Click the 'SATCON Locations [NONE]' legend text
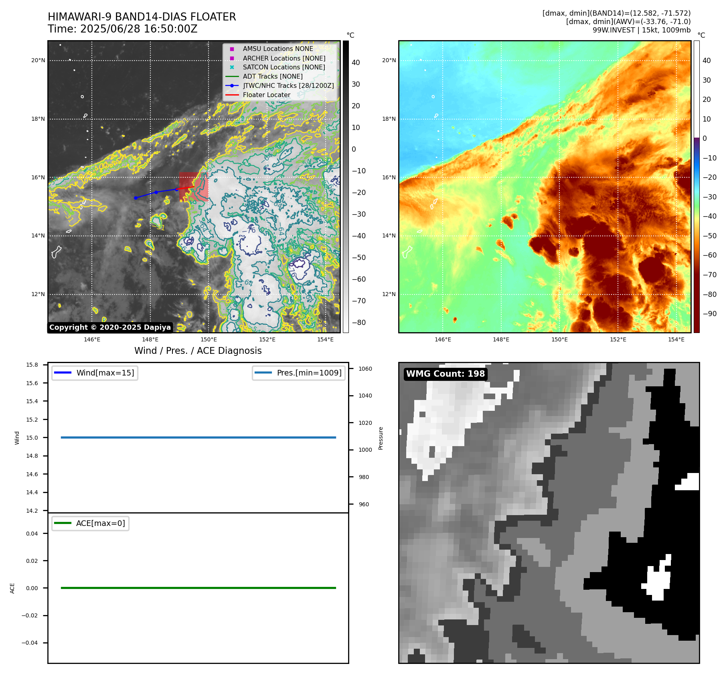Image resolution: width=727 pixels, height=678 pixels. coord(284,67)
